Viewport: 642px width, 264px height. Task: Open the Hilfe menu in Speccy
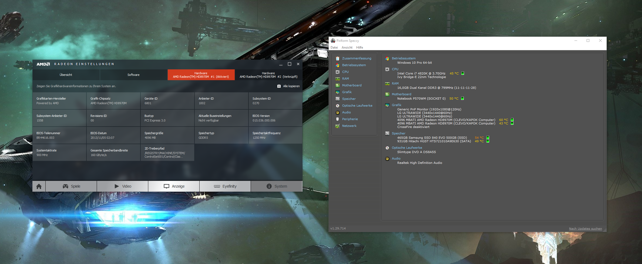[x=359, y=48]
